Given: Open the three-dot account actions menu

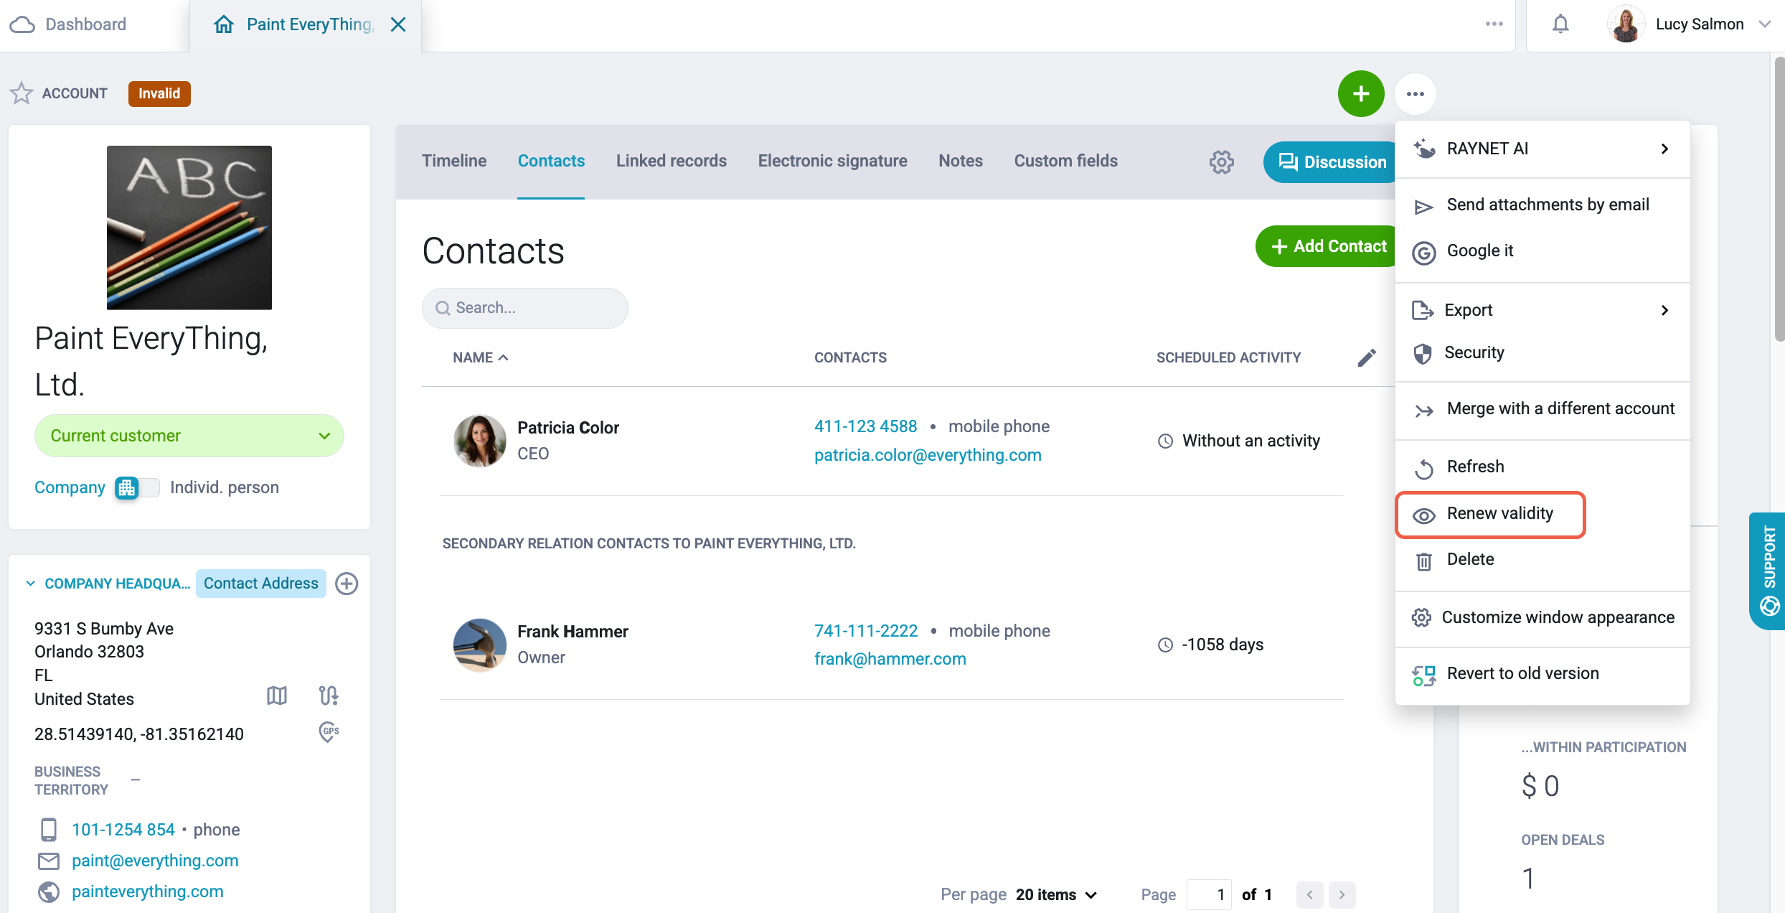Looking at the screenshot, I should (x=1415, y=94).
